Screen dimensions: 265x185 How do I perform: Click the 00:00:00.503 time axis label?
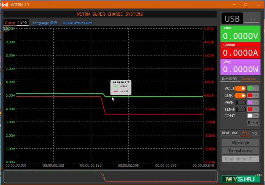pyautogui.click(x=128, y=165)
